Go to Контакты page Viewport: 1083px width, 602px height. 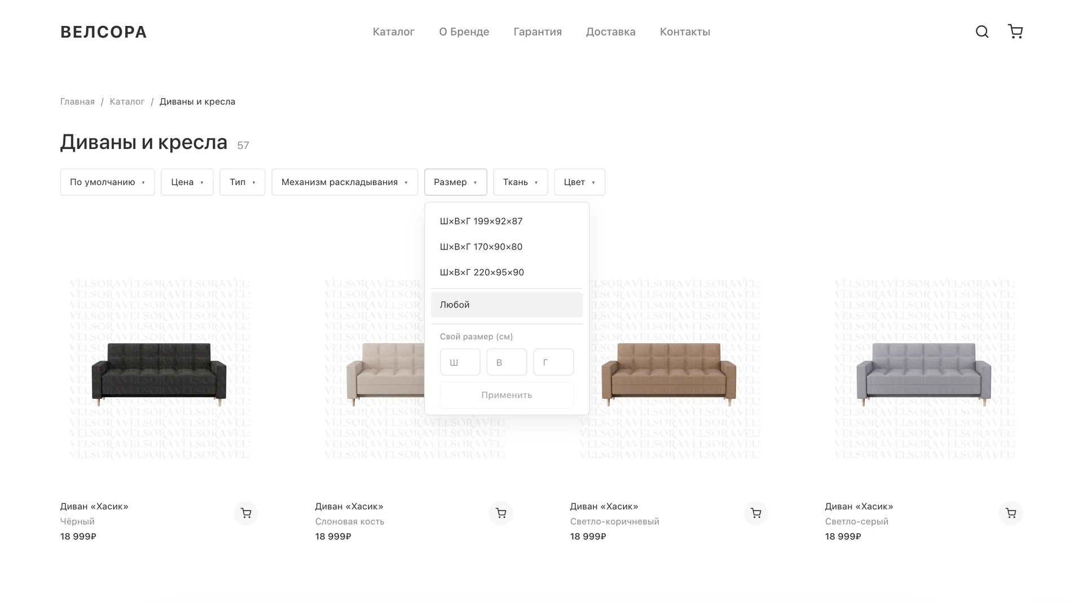[x=685, y=32]
